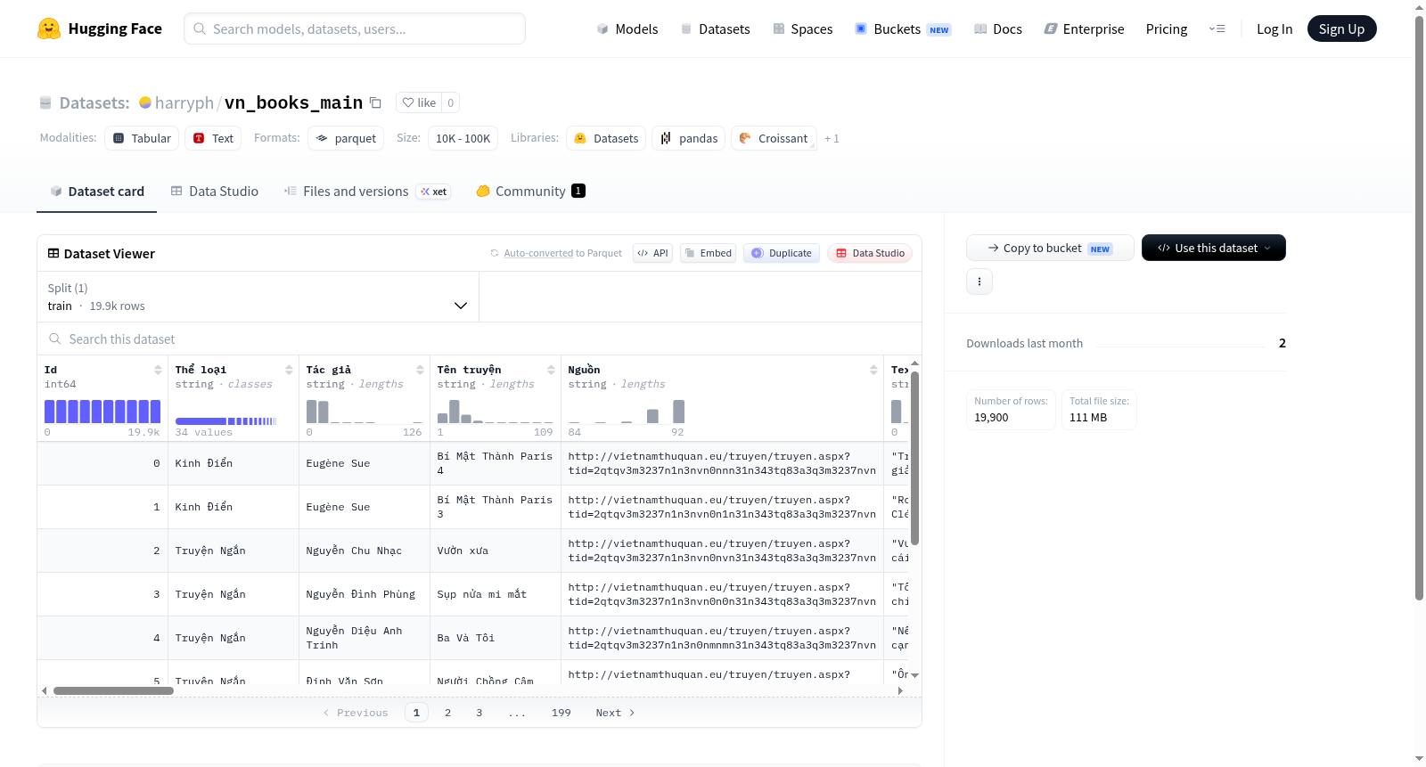
Task: Click the Croissant library tag
Action: click(774, 138)
